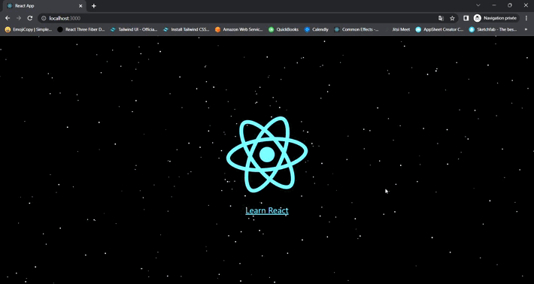Screen dimensions: 534x284
Task: Open the Calendly bookmark
Action: pyautogui.click(x=317, y=29)
